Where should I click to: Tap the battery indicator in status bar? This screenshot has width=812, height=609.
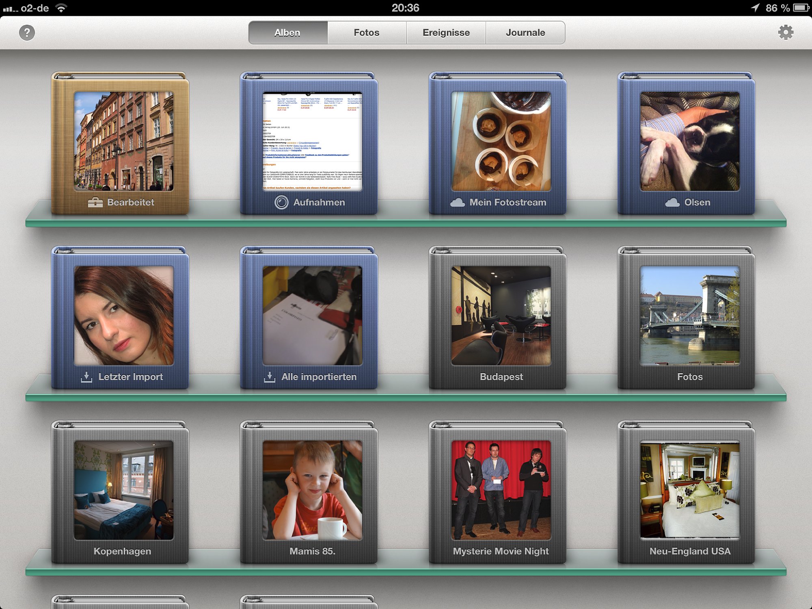click(x=801, y=8)
